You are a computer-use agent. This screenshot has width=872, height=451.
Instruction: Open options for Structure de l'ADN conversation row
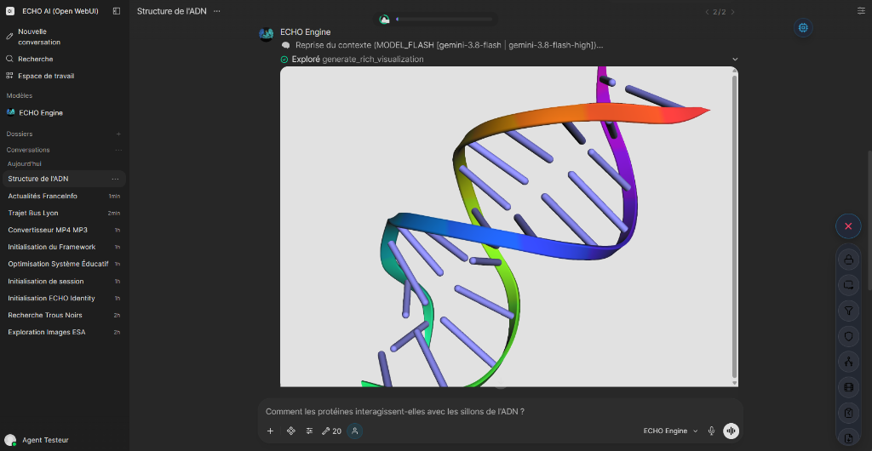(x=115, y=179)
